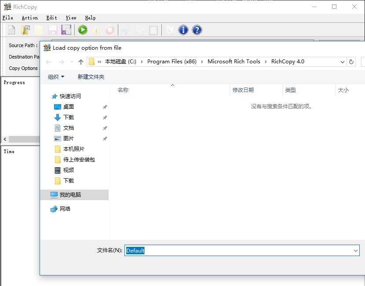365x286 pixels.
Task: Go up one folder level with the up arrow
Action: (81, 62)
